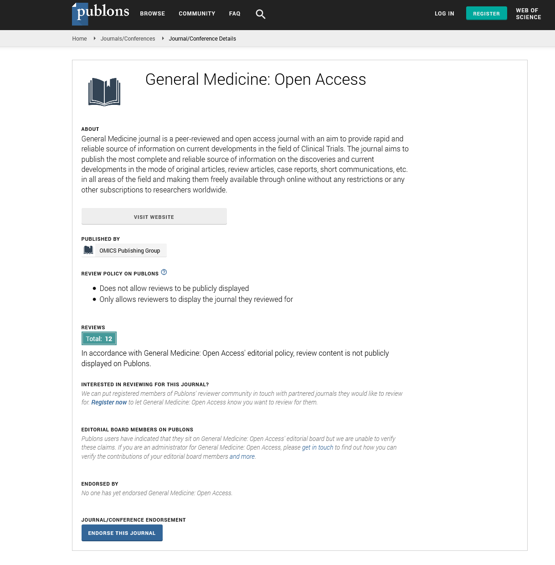
Task: Go to Journals/Conferences breadcrumb
Action: [128, 39]
